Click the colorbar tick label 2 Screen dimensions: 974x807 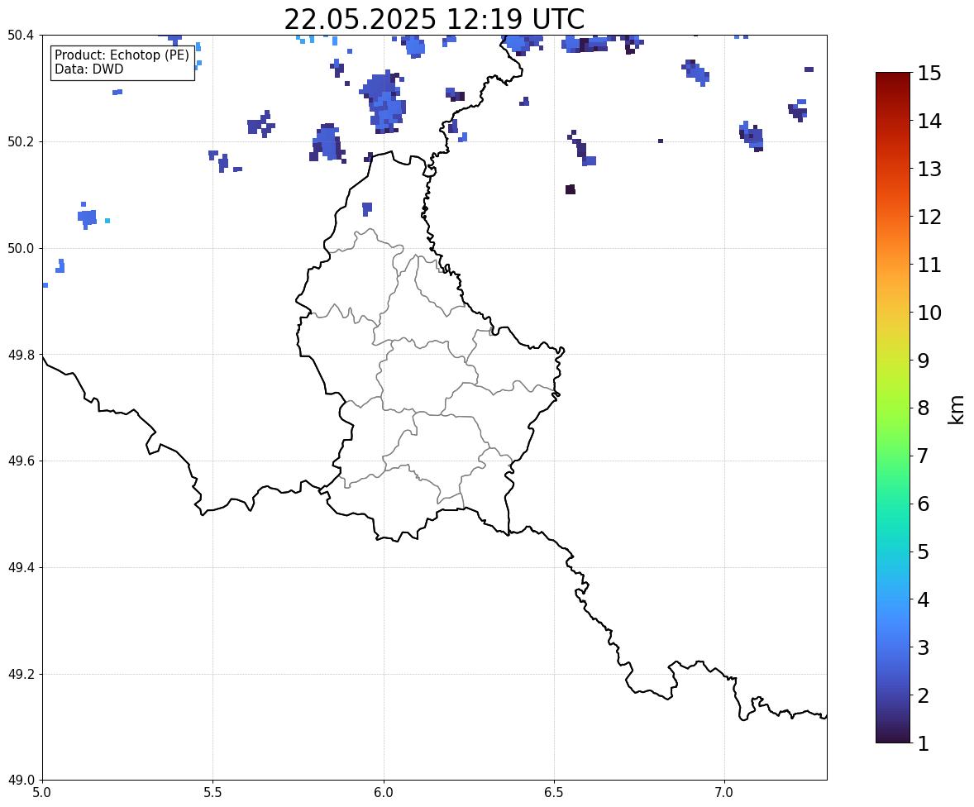(923, 695)
